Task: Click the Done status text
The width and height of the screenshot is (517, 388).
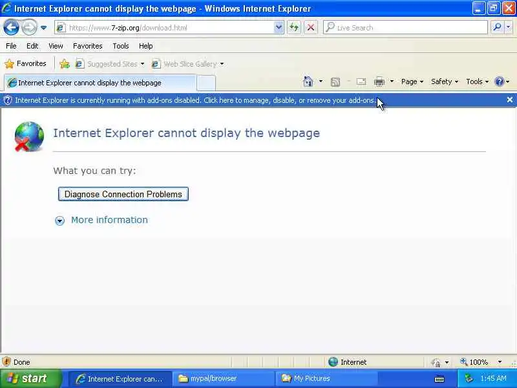Action: click(x=22, y=362)
